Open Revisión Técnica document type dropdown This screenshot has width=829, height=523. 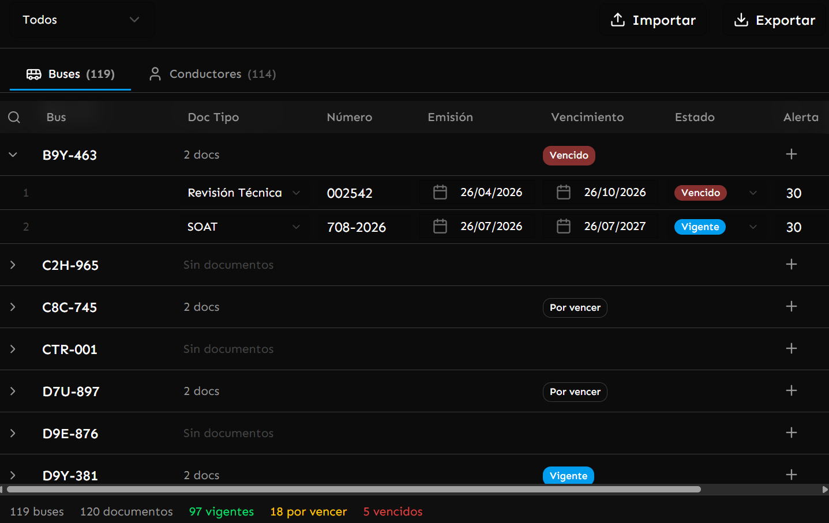tap(244, 193)
